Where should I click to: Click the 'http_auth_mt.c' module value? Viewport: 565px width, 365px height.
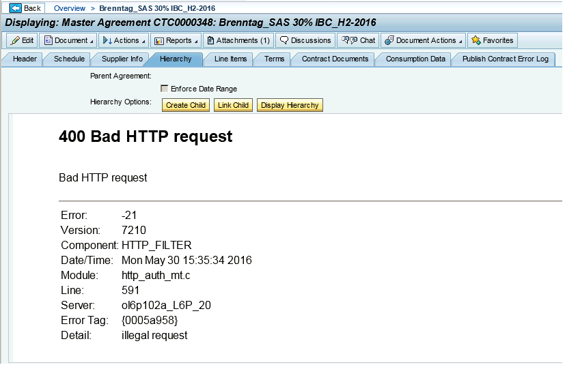click(x=156, y=275)
